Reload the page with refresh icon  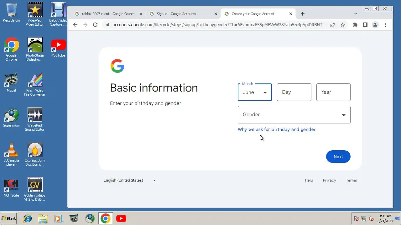coord(95,25)
